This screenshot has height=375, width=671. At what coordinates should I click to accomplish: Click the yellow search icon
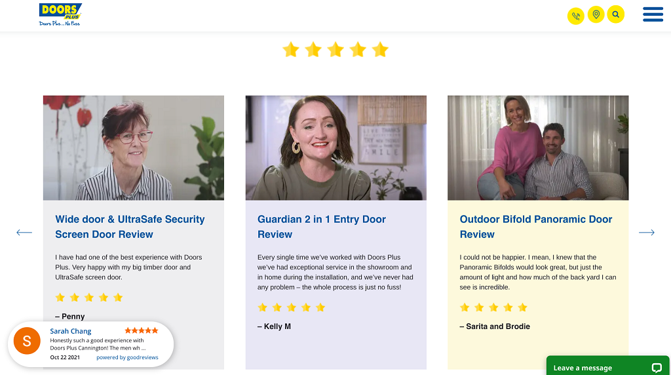(615, 14)
